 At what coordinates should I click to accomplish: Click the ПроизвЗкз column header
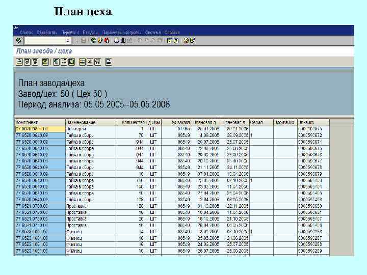[285, 122]
